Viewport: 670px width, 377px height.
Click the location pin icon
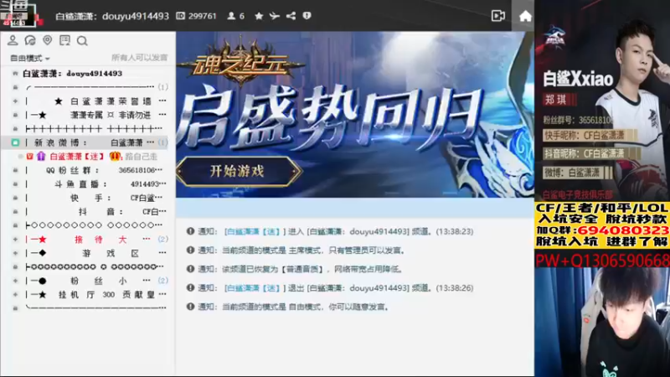click(48, 40)
